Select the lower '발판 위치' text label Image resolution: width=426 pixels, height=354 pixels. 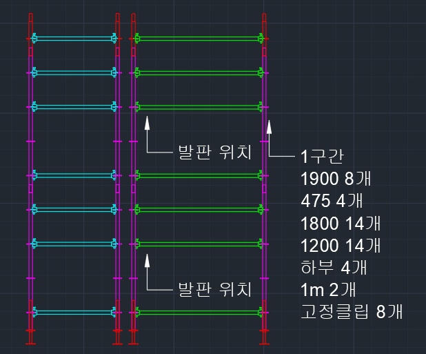click(214, 289)
